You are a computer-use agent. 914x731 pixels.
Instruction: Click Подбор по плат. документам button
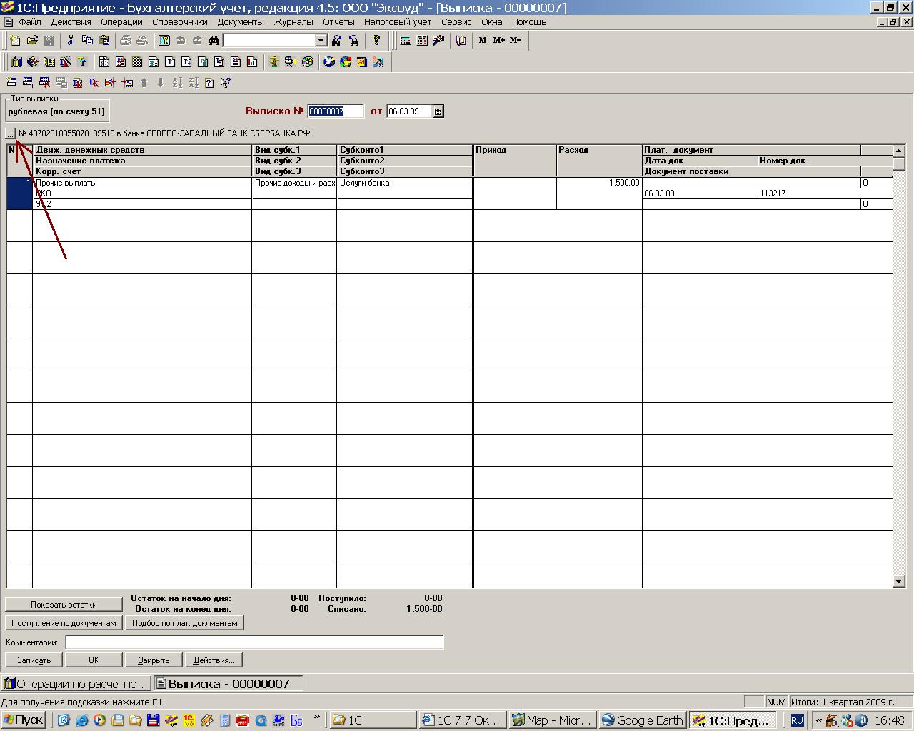(x=184, y=623)
